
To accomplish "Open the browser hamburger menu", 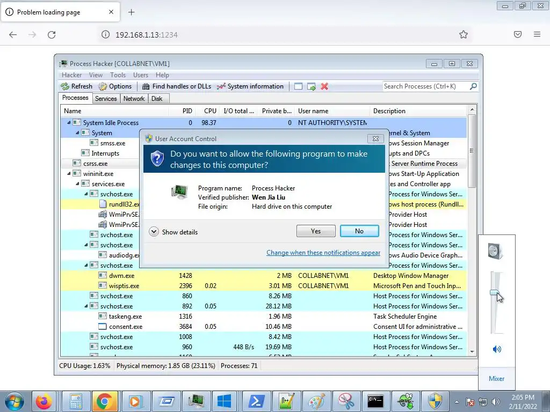I will (x=537, y=34).
